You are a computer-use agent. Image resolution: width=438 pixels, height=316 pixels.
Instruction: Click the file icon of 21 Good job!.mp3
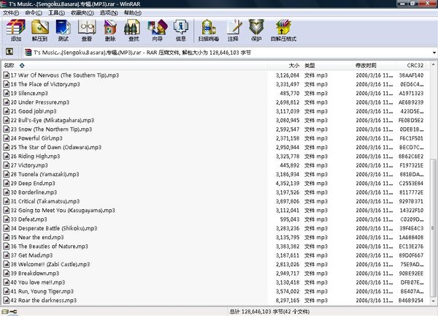pyautogui.click(x=6, y=111)
